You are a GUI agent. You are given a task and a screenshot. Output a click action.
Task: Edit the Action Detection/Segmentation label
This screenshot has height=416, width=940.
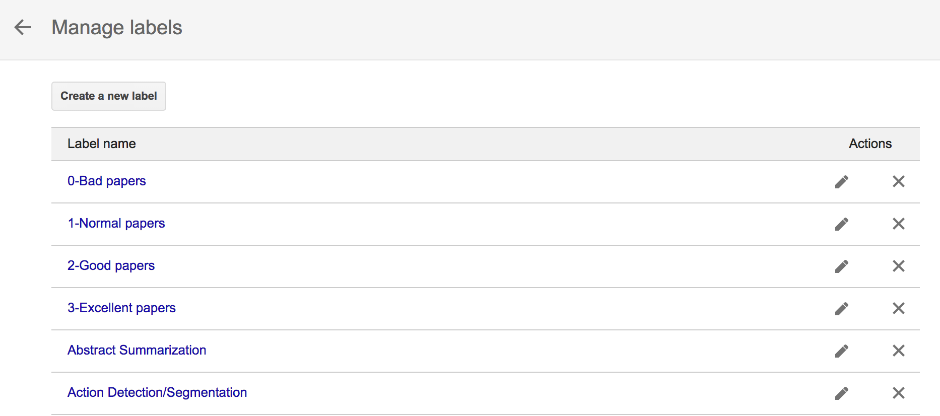(x=842, y=393)
